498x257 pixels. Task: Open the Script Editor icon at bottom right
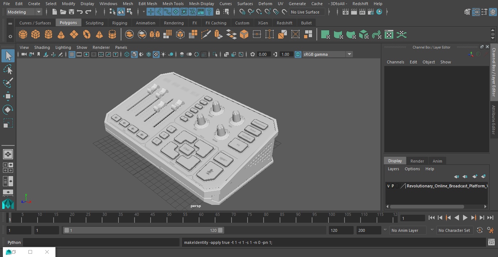(x=491, y=242)
